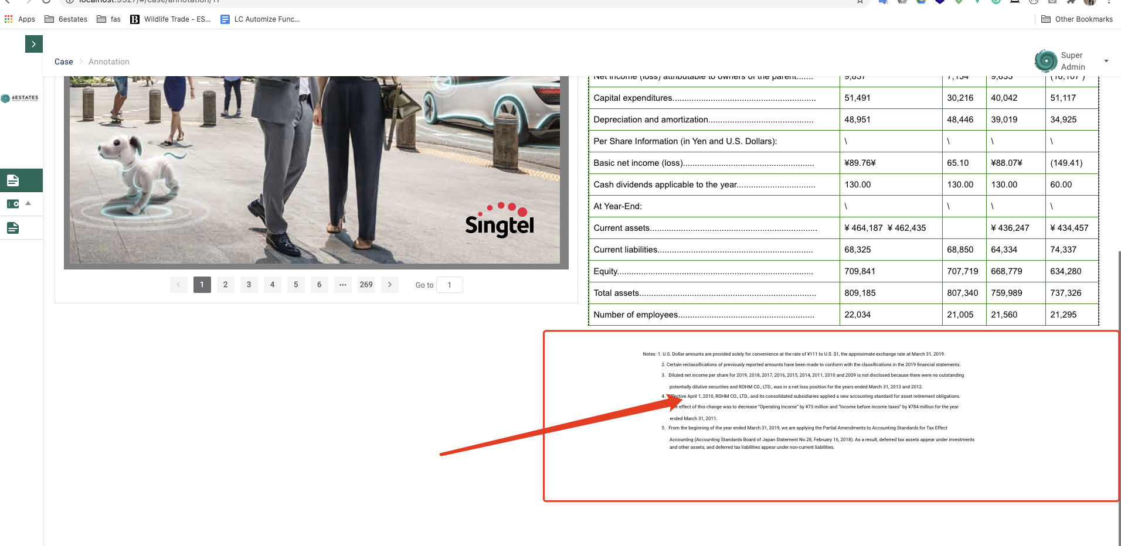Select the cell value 22,034
Image resolution: width=1121 pixels, height=546 pixels.
point(857,315)
